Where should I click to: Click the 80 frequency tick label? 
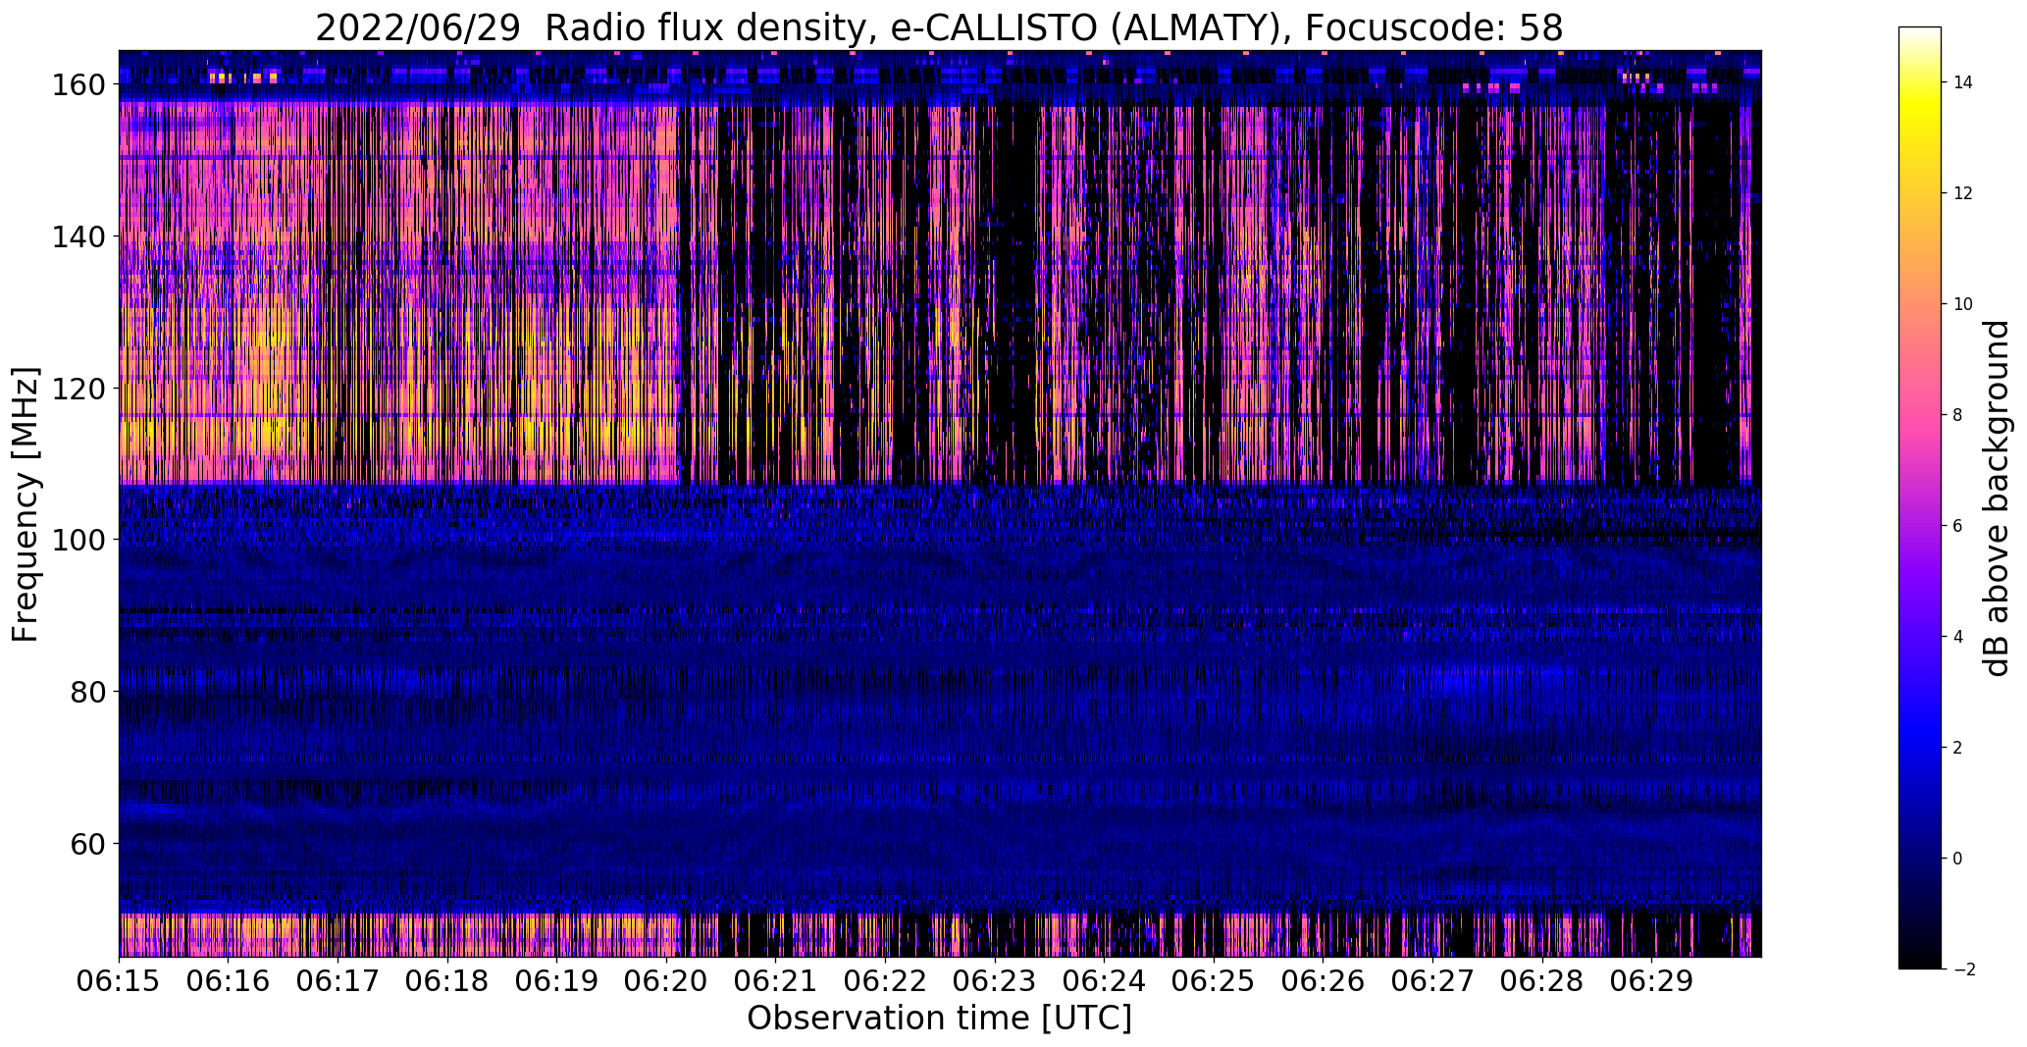coord(89,692)
